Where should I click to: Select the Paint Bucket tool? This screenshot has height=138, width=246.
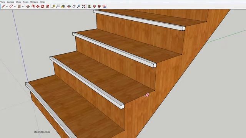[63, 7]
